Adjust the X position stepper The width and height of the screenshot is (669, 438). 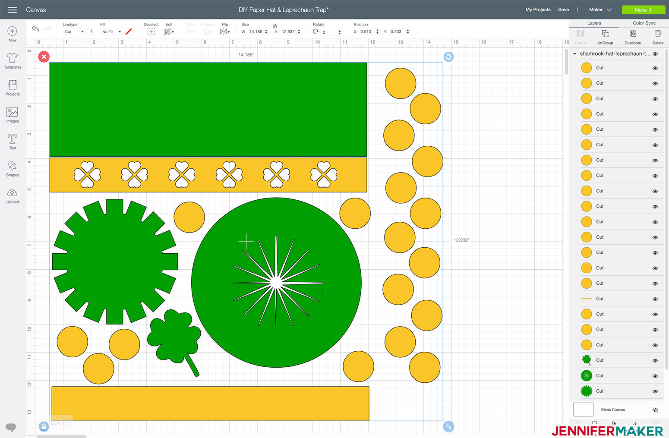[x=377, y=32]
